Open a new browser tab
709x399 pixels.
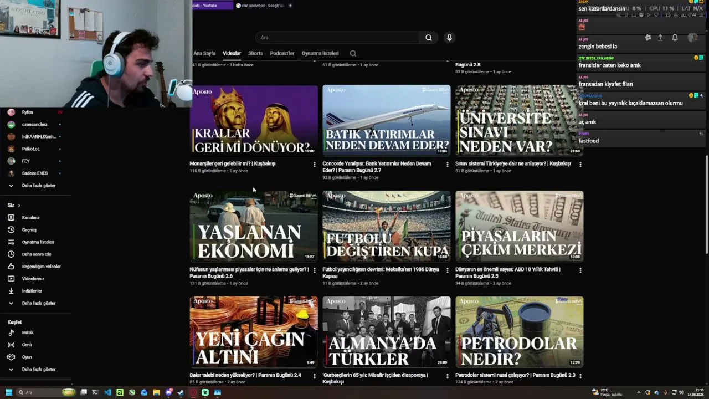(290, 6)
